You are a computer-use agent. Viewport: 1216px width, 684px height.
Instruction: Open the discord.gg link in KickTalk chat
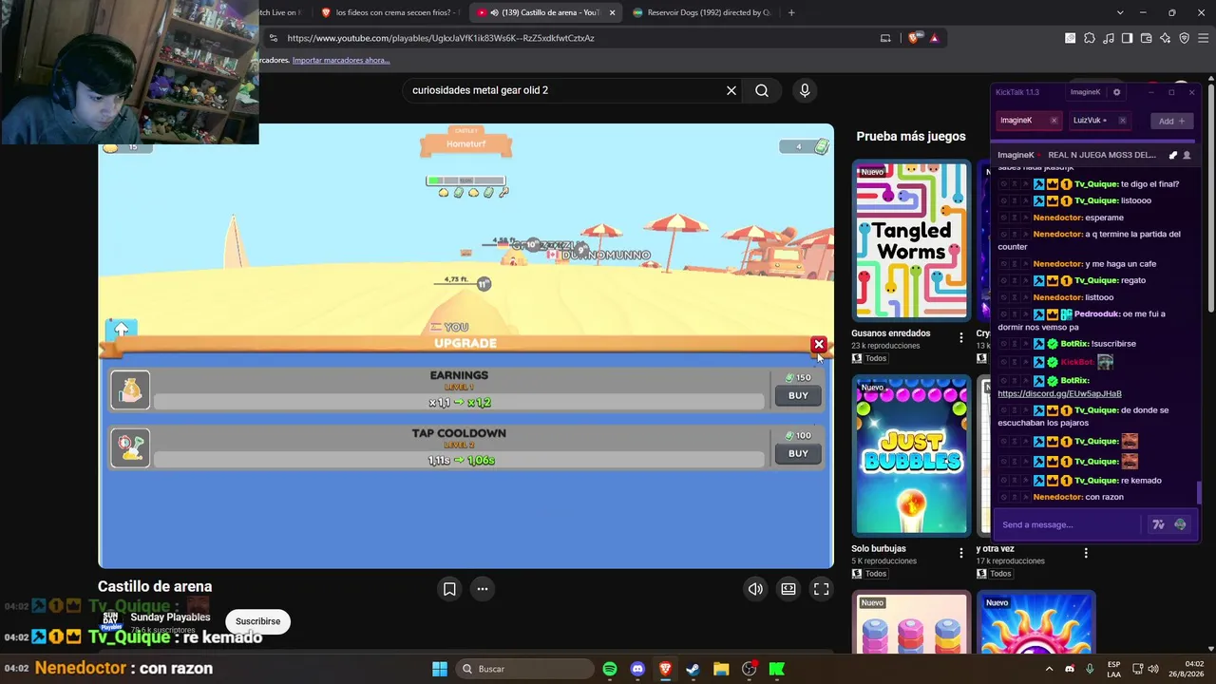click(x=1059, y=393)
